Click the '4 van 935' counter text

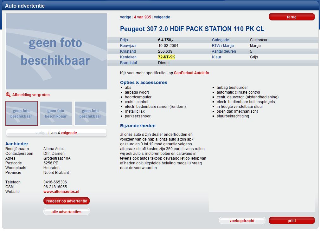[143, 17]
